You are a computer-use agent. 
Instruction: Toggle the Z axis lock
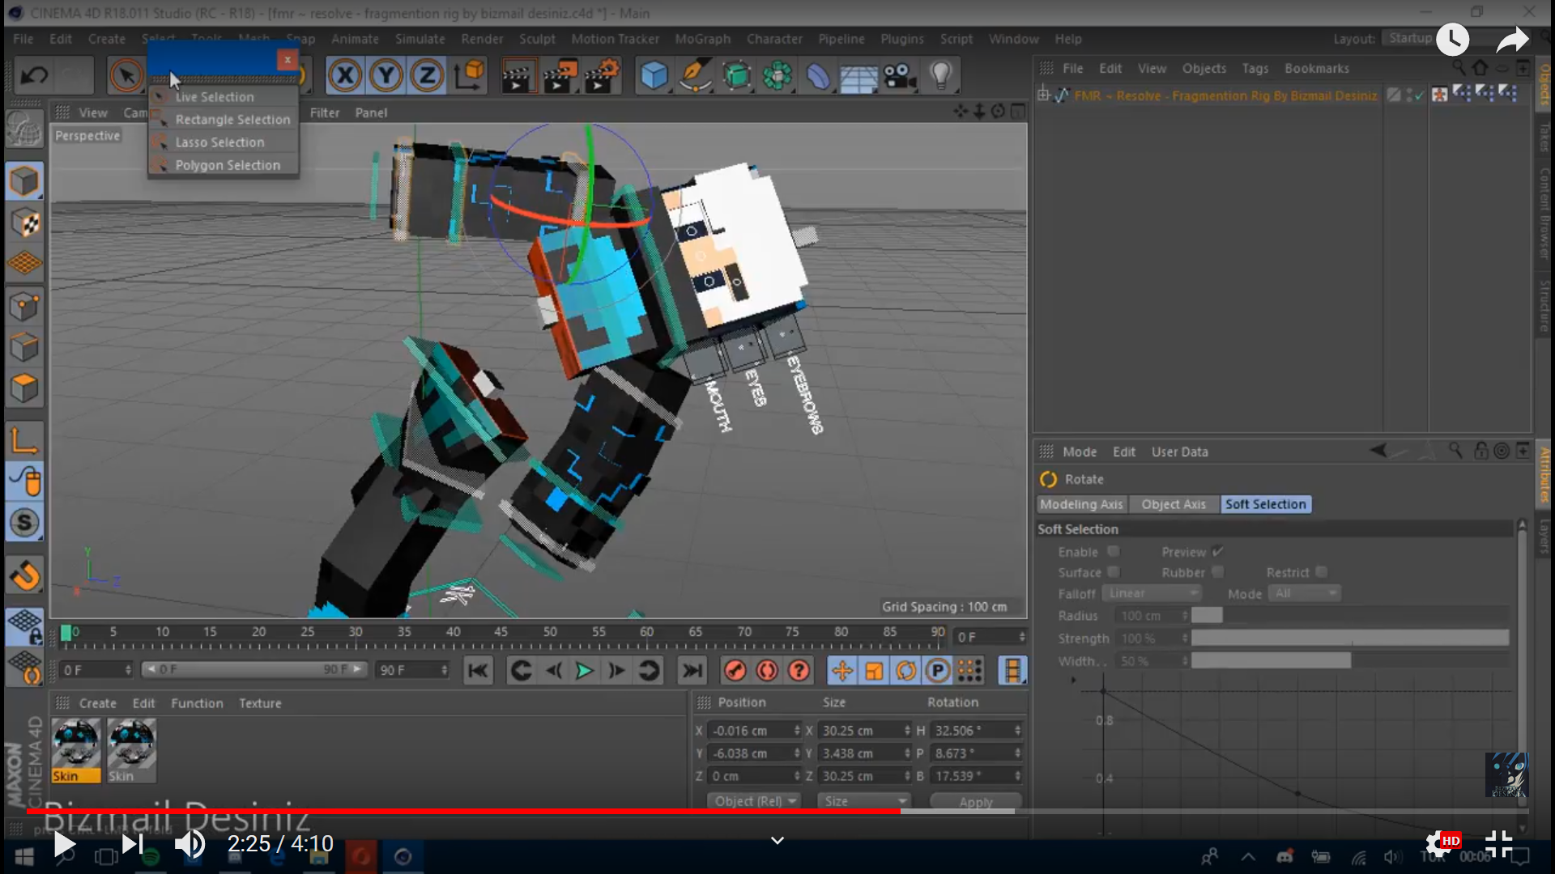point(427,75)
